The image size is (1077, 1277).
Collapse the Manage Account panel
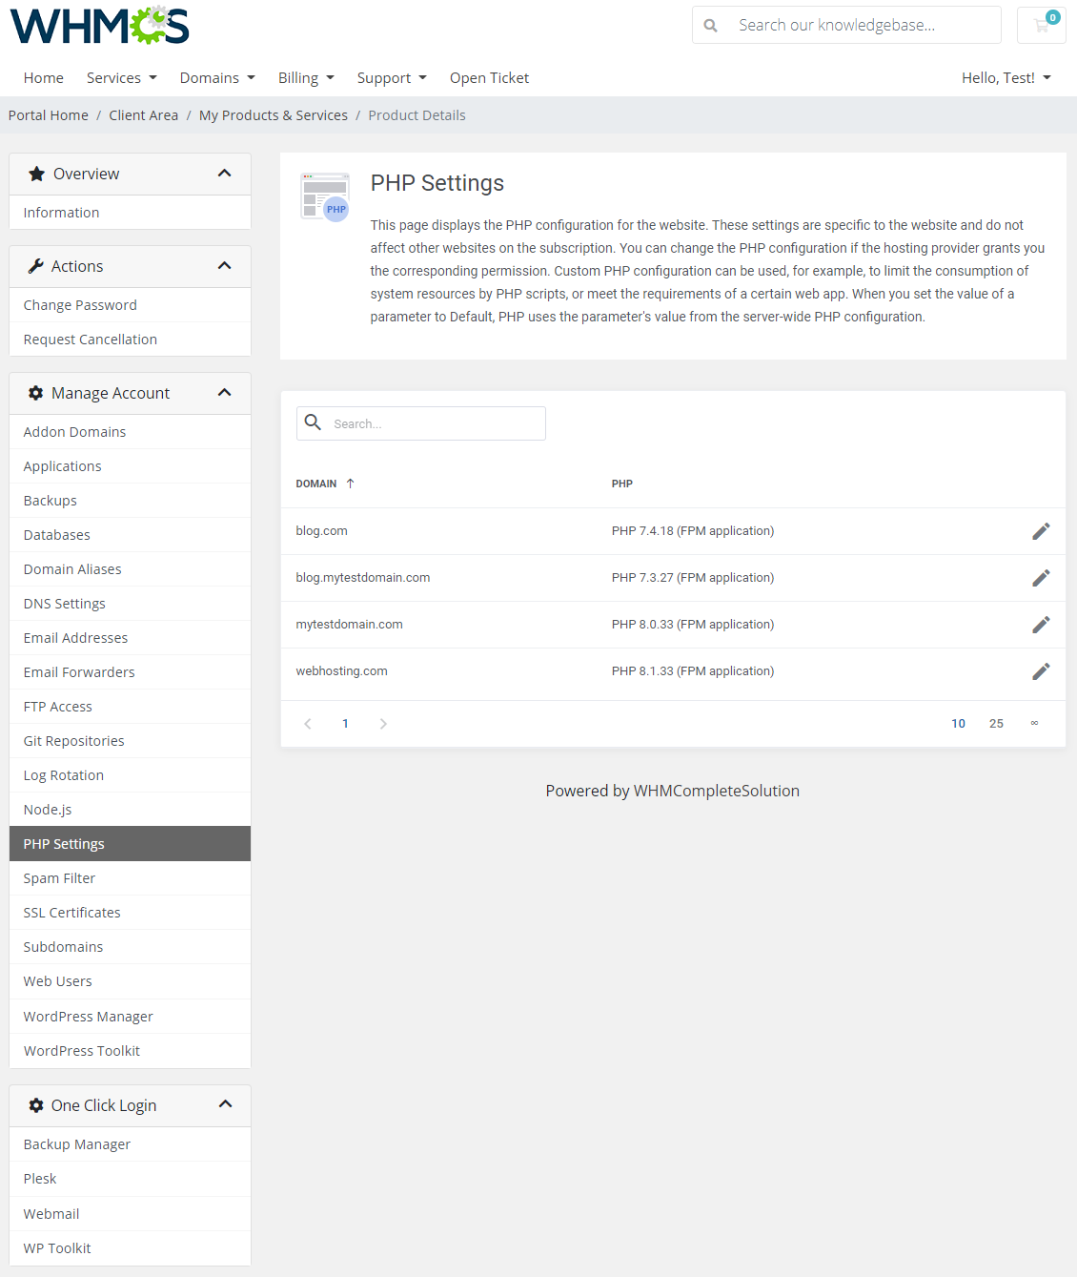[x=225, y=393]
